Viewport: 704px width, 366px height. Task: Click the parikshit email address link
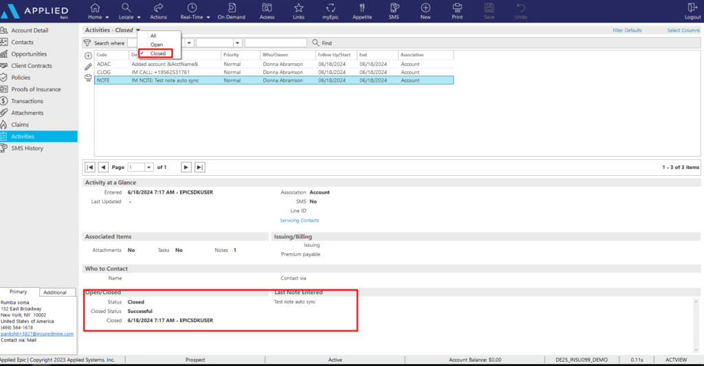37,334
